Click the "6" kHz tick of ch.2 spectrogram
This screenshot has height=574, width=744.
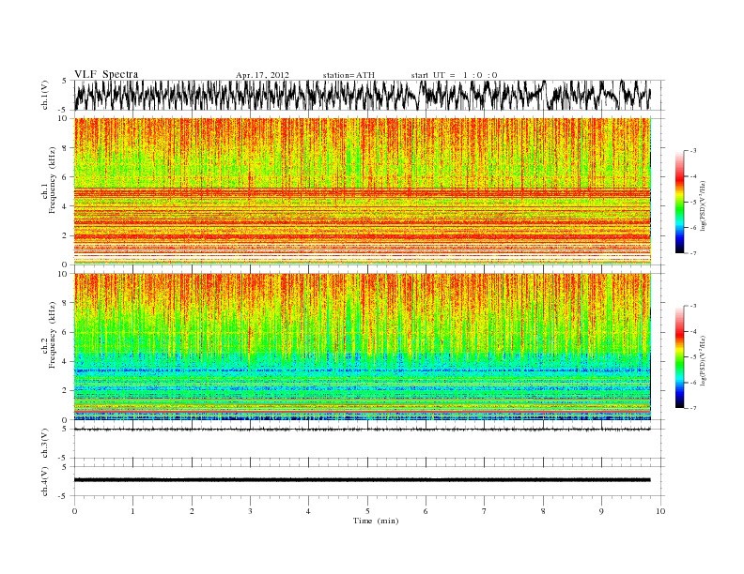tap(66, 332)
